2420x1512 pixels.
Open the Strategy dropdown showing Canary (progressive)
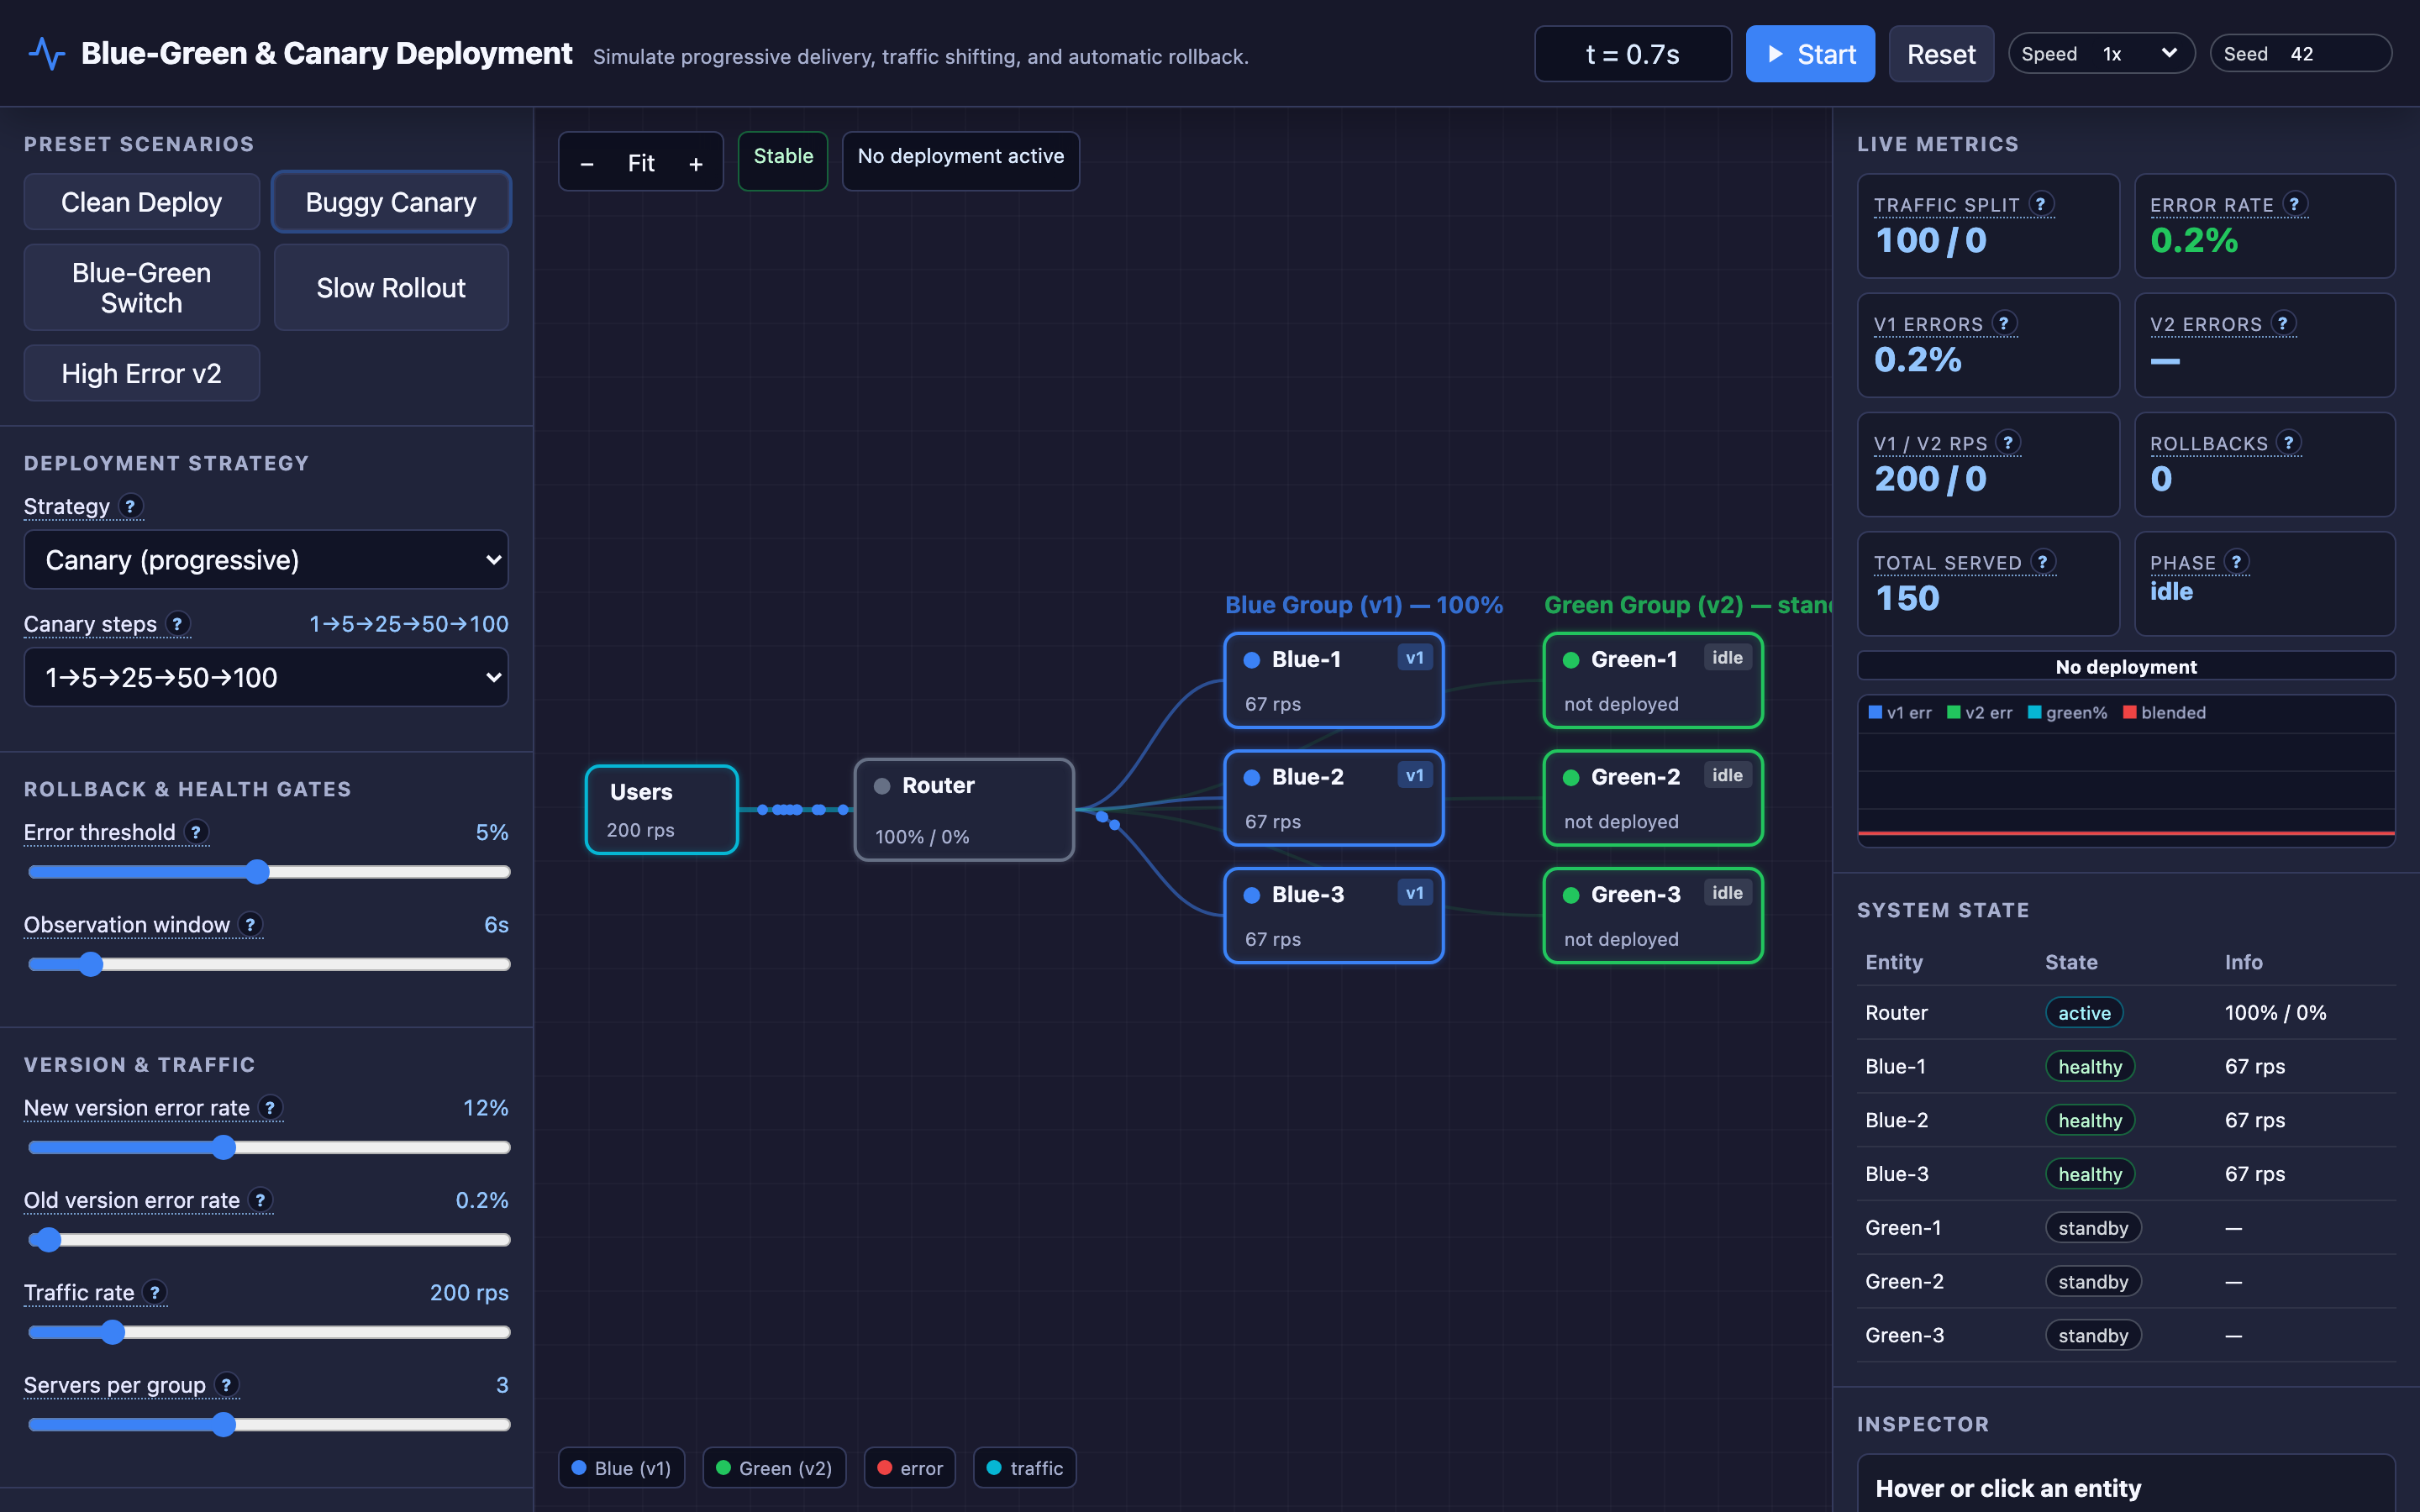coord(266,560)
